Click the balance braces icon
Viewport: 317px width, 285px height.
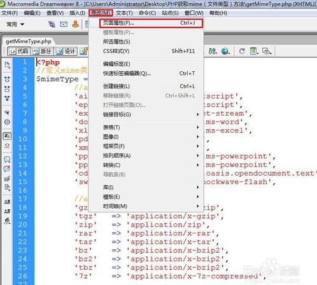(x=7, y=122)
